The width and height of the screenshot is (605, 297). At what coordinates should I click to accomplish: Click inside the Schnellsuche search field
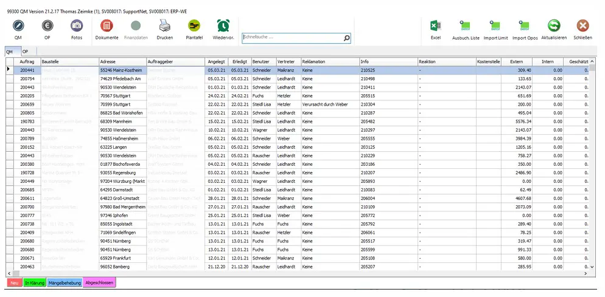pos(291,38)
